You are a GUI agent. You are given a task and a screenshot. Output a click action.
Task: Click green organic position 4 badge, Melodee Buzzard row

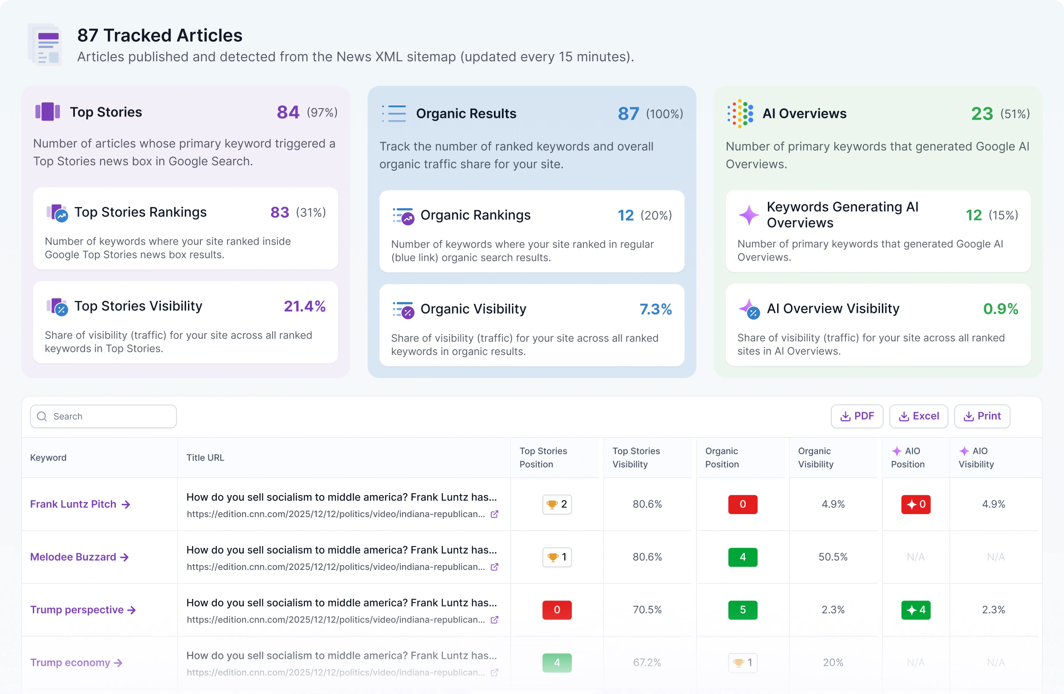click(743, 557)
